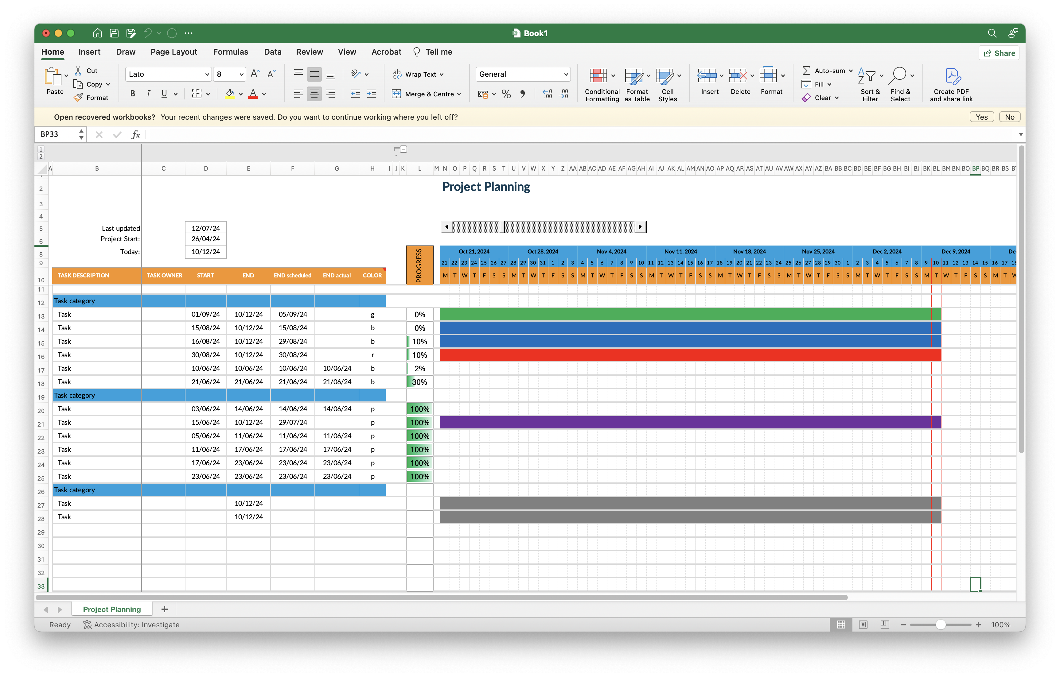Click the Share button
1060x677 pixels.
pos(999,53)
